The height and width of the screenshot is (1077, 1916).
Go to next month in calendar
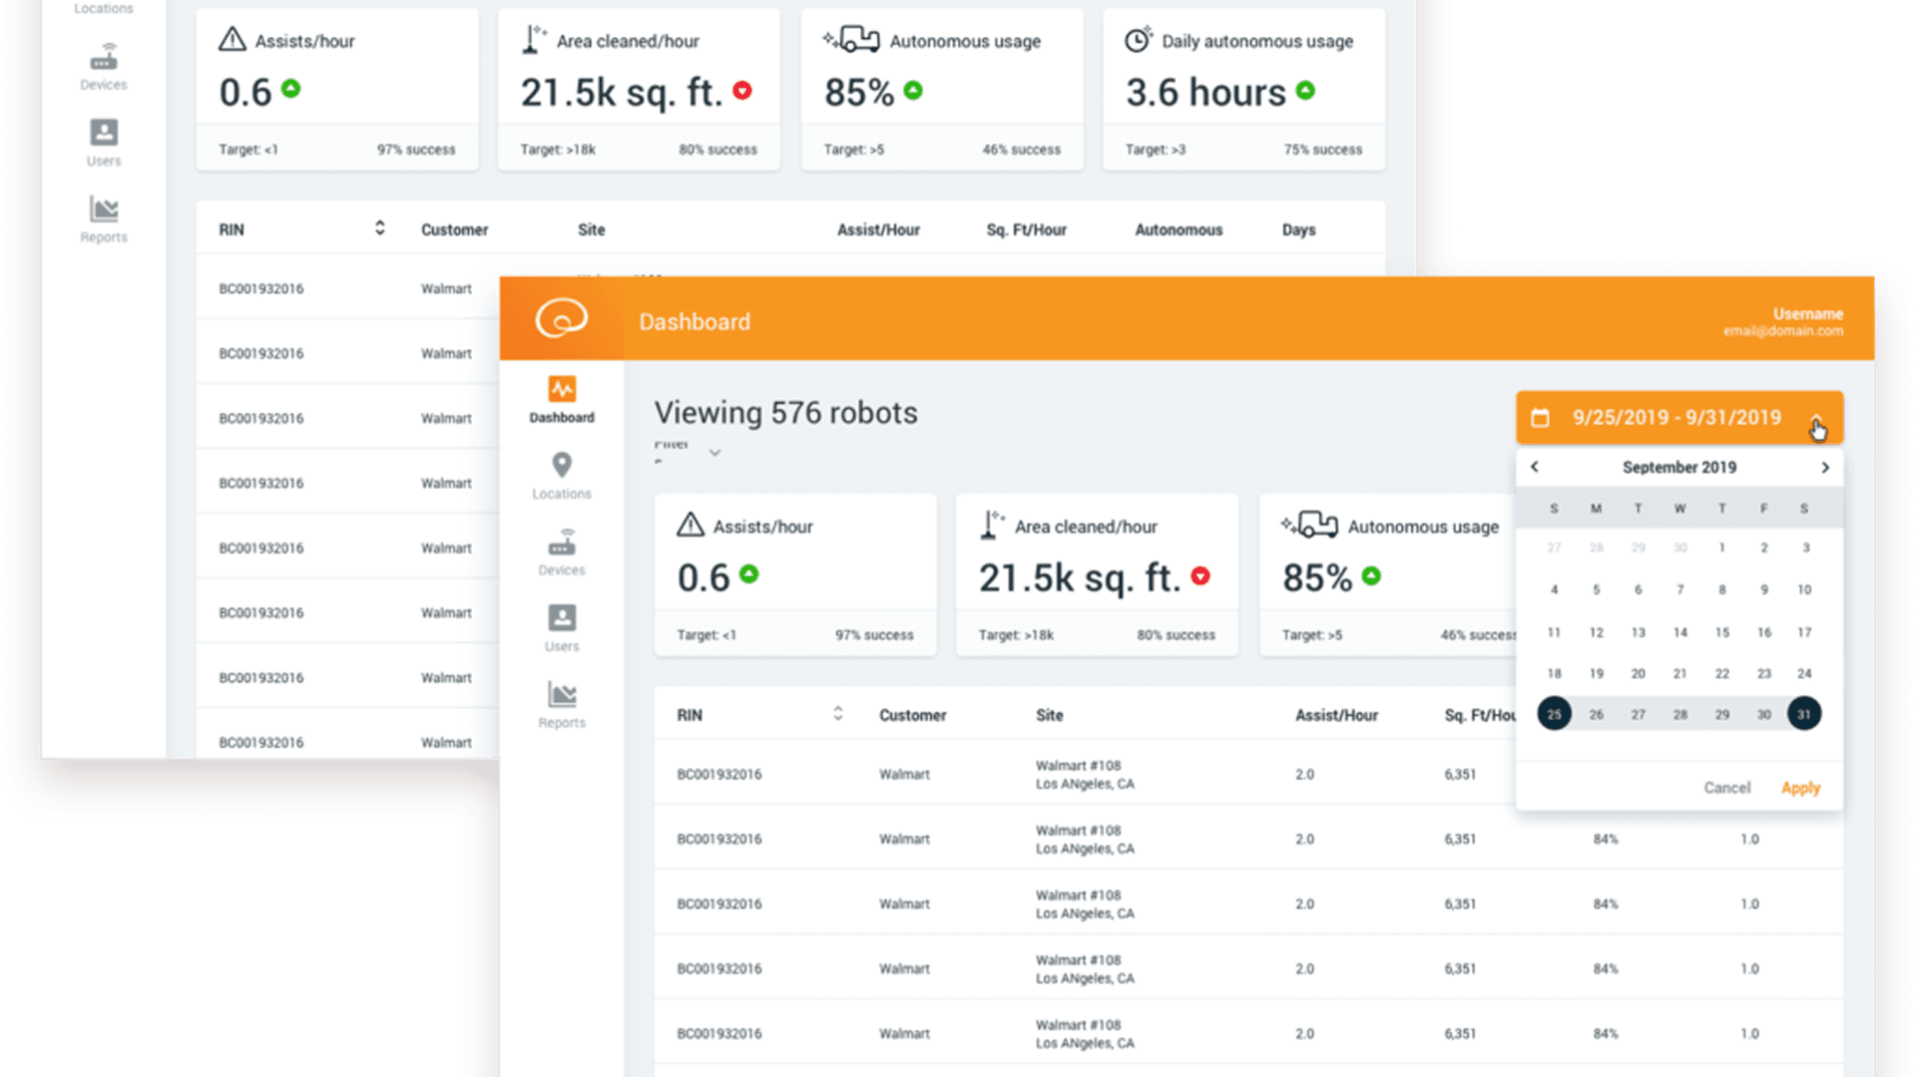[x=1825, y=467]
